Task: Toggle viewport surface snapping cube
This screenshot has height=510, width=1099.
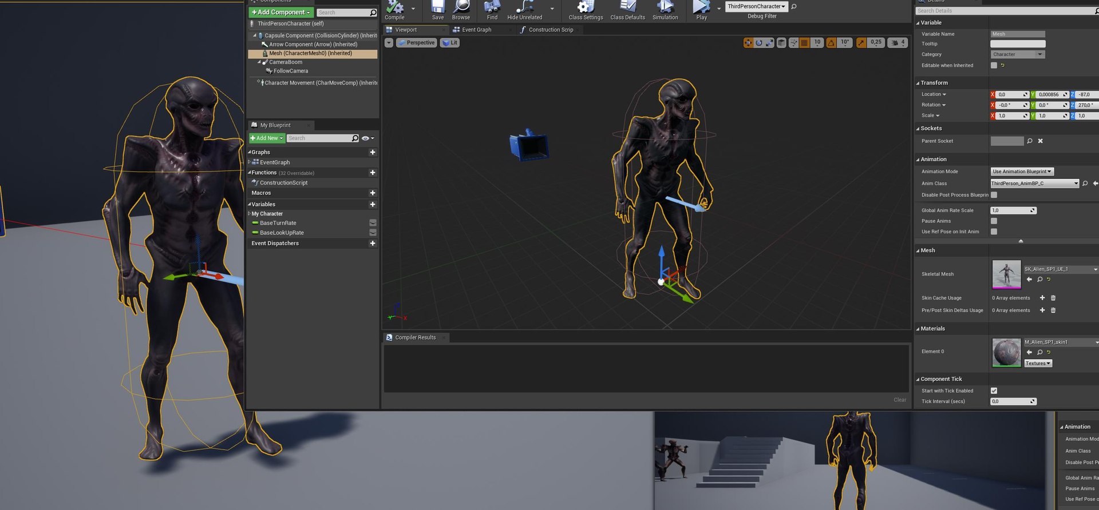Action: click(781, 43)
